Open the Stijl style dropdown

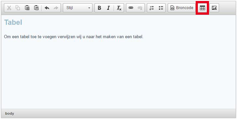[x=77, y=8]
